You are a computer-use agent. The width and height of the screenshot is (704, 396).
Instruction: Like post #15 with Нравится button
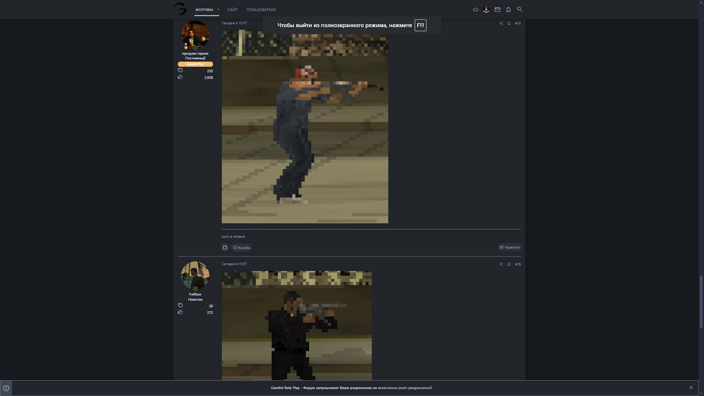tap(510, 247)
